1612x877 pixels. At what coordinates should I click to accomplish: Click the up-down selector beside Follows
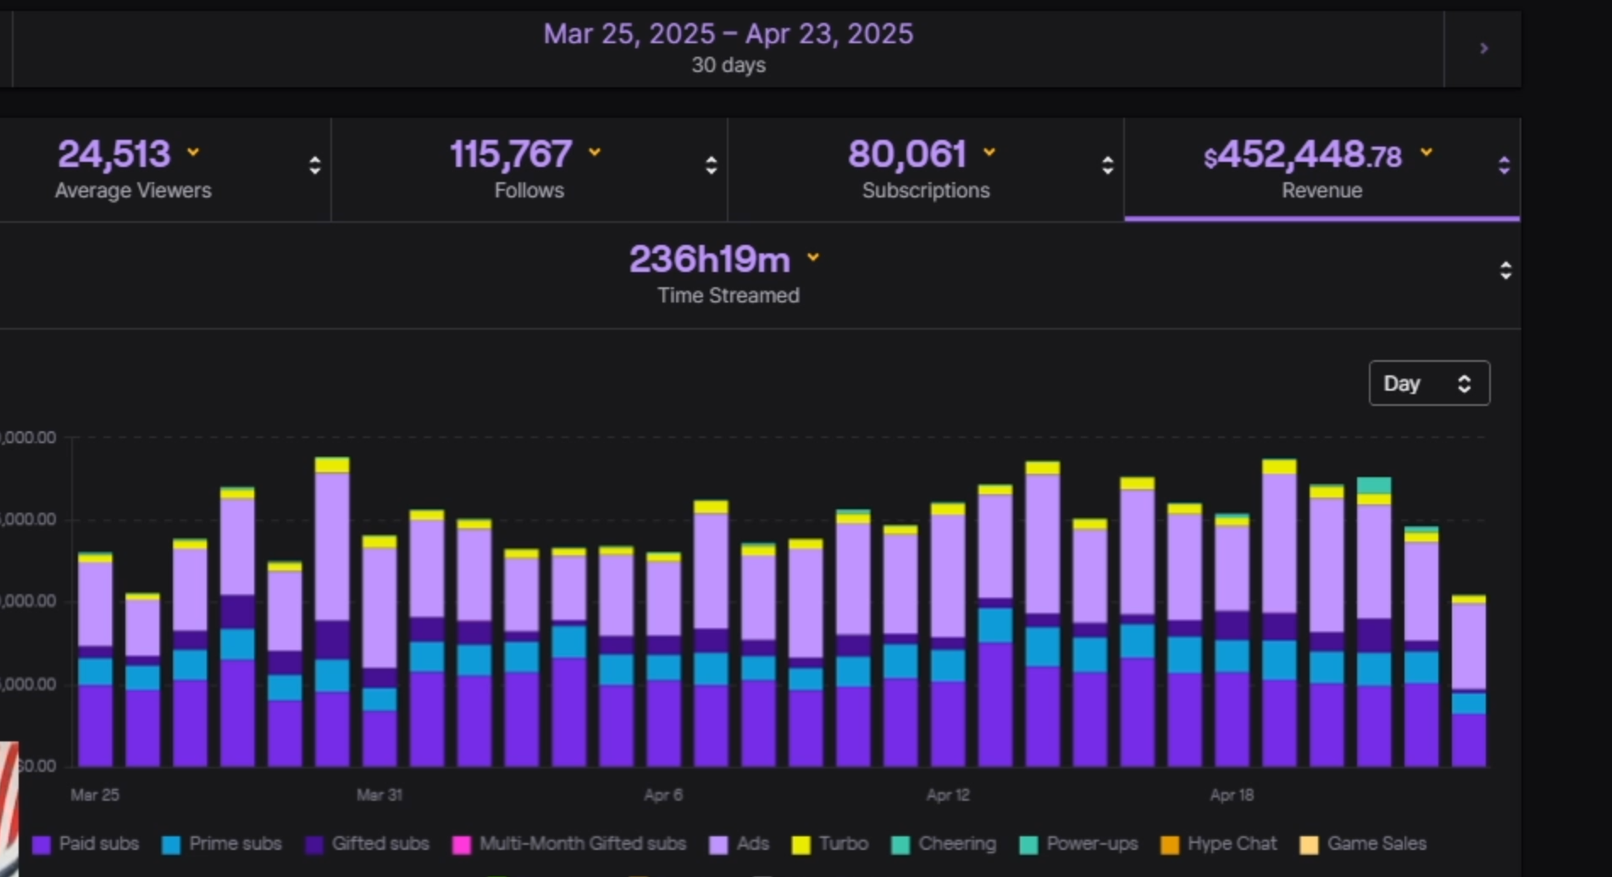click(711, 166)
